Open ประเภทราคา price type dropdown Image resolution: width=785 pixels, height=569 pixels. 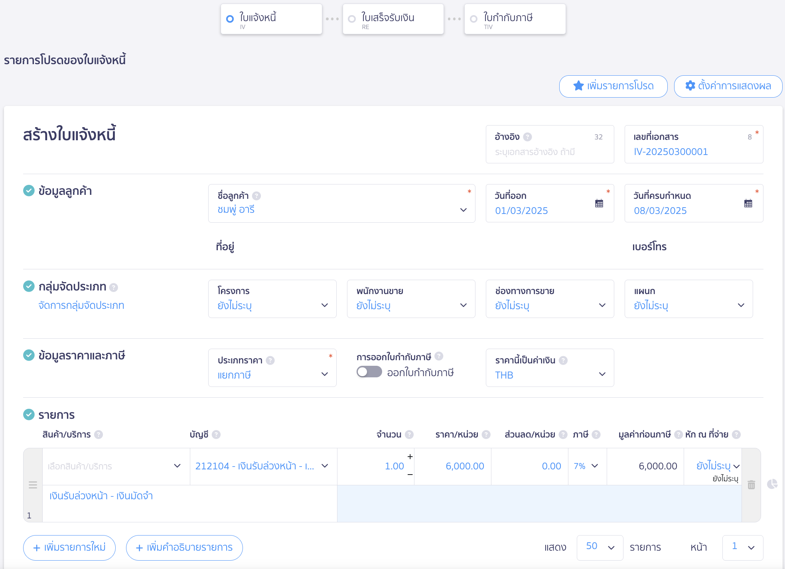pyautogui.click(x=272, y=368)
